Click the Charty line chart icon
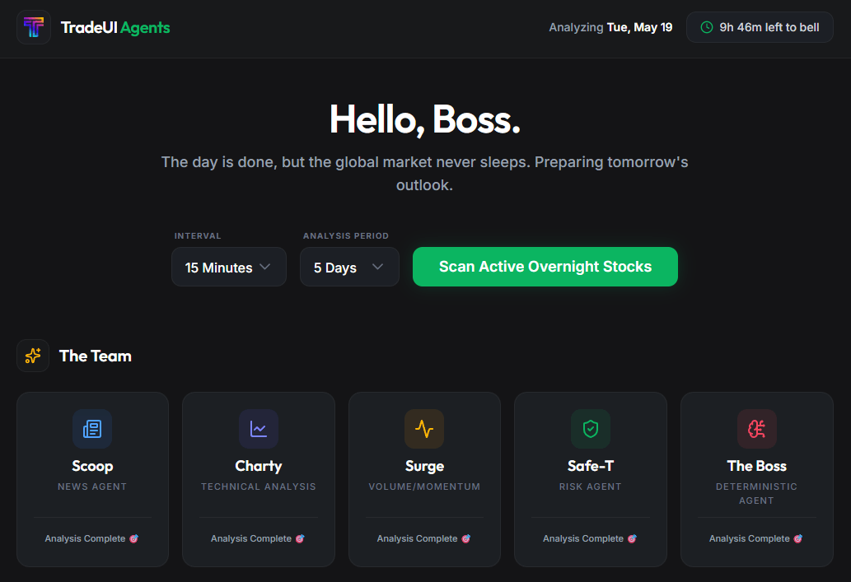 [259, 429]
